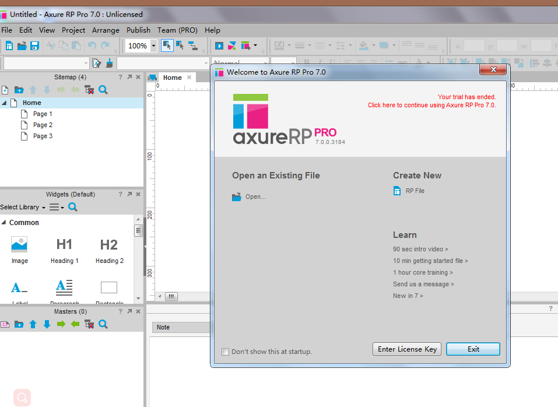This screenshot has height=407, width=558.
Task: Add a new page in the Sitemap panel
Action: (5, 89)
